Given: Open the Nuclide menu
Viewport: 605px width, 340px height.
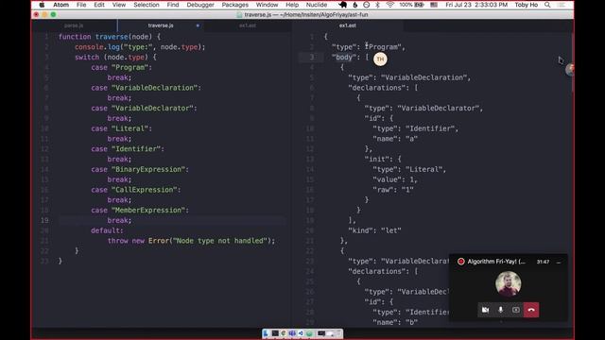Looking at the screenshot, I should [x=317, y=5].
